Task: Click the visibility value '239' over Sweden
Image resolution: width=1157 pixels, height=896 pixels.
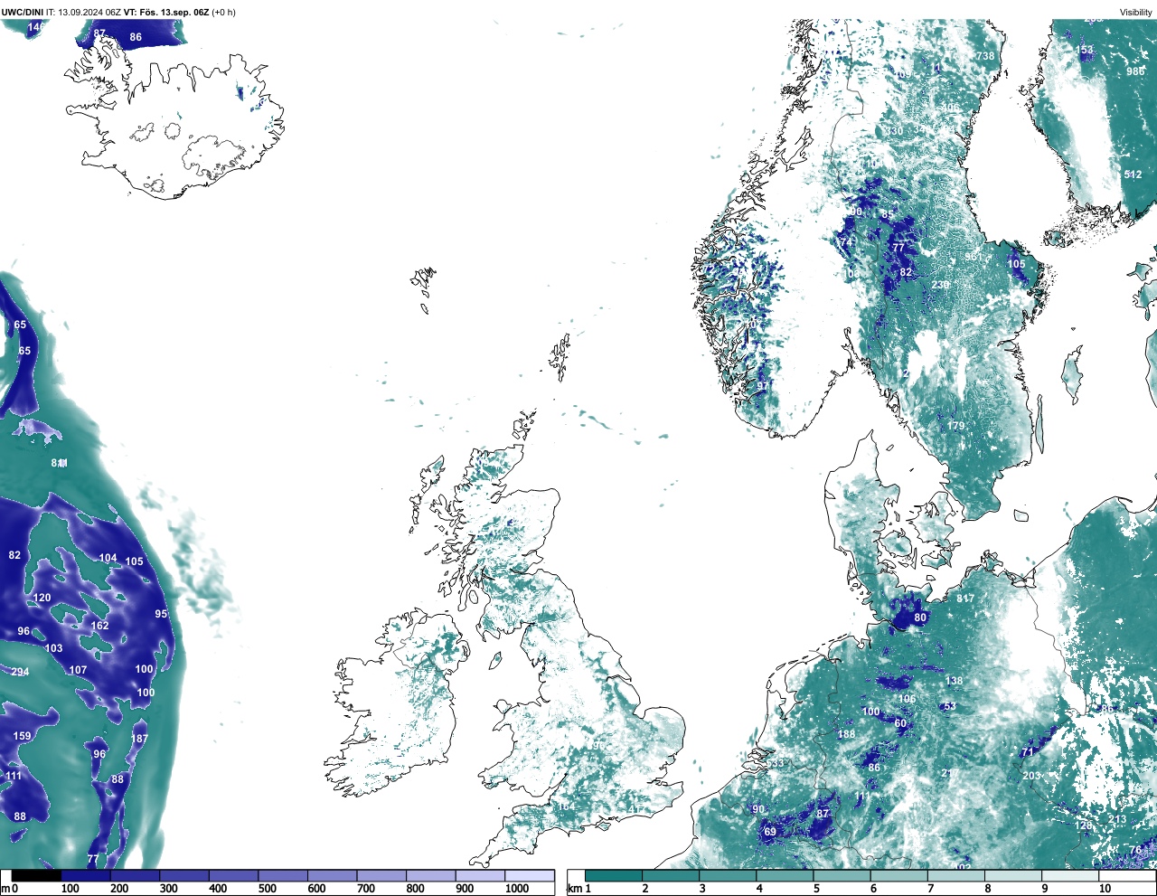Action: coord(940,285)
